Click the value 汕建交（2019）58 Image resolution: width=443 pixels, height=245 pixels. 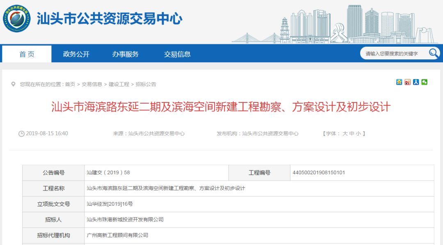click(108, 172)
